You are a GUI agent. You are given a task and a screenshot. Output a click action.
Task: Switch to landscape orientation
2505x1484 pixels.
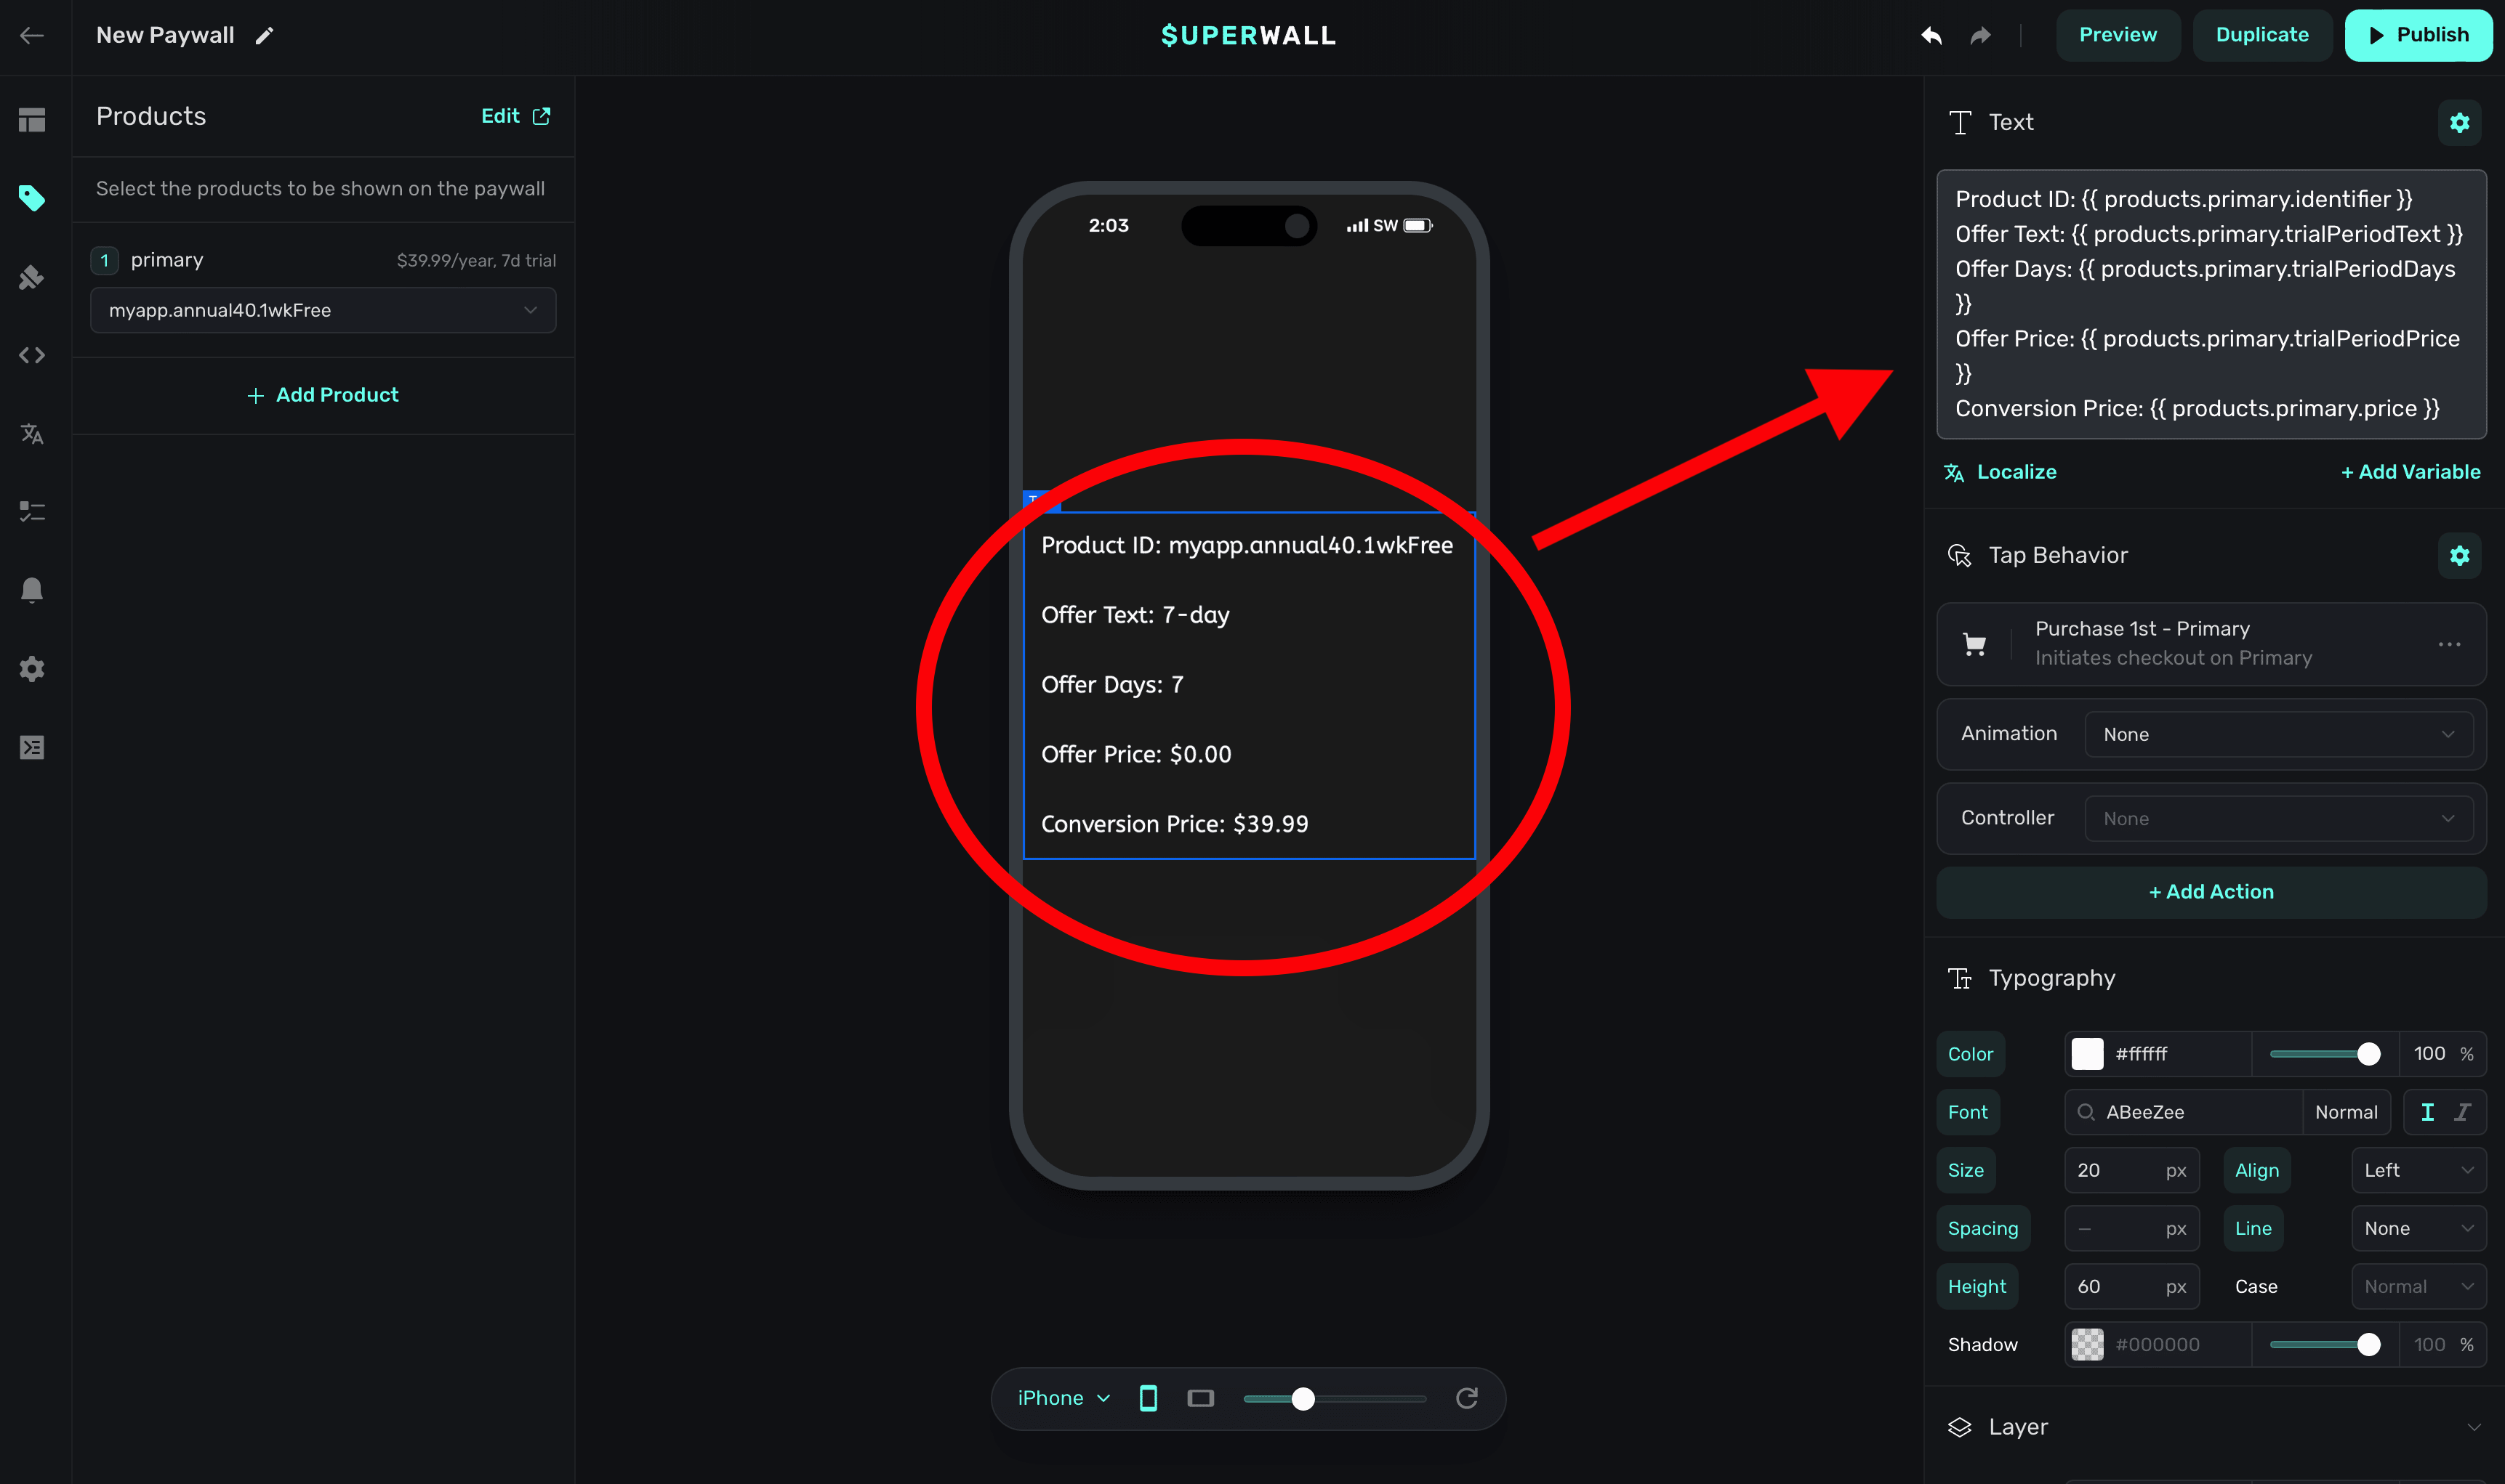[x=1200, y=1398]
